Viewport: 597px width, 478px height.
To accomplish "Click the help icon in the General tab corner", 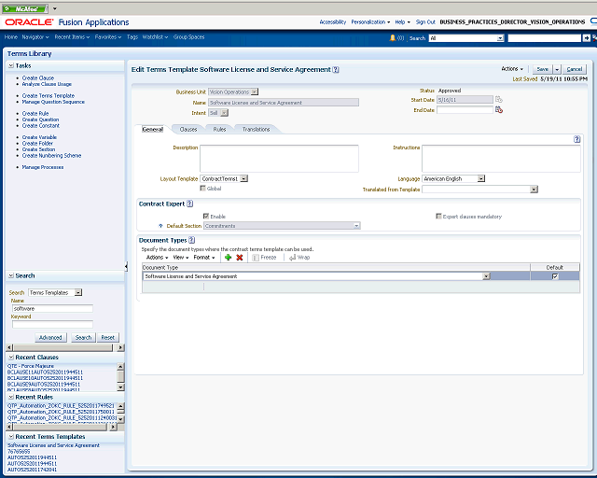I will (576, 139).
